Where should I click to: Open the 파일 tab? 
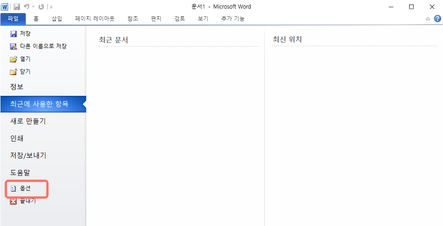click(13, 19)
